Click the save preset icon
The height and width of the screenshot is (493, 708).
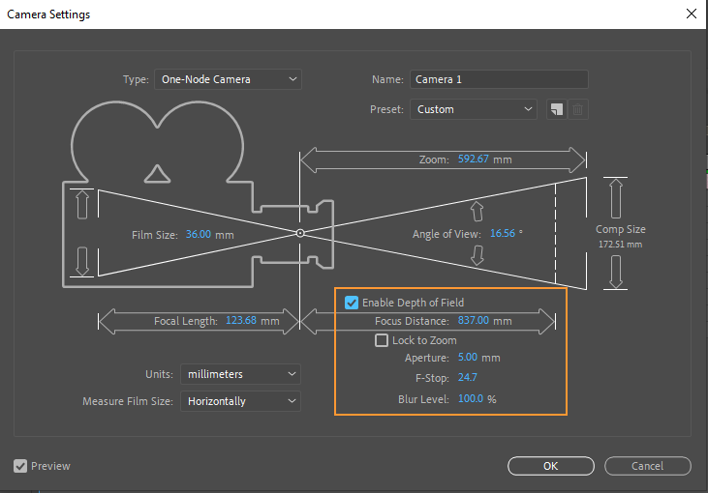(557, 109)
